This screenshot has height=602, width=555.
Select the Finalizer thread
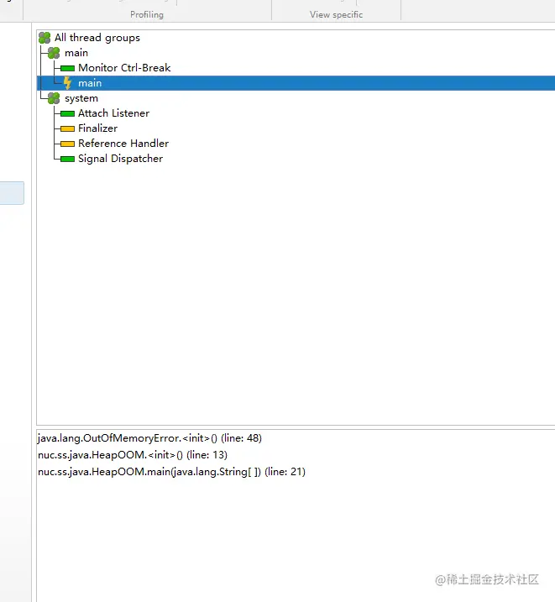(x=98, y=128)
